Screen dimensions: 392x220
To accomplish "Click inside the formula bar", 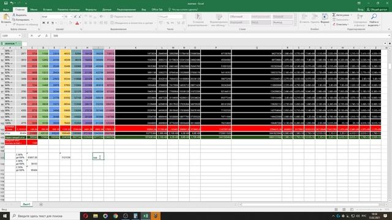I will click(220, 35).
